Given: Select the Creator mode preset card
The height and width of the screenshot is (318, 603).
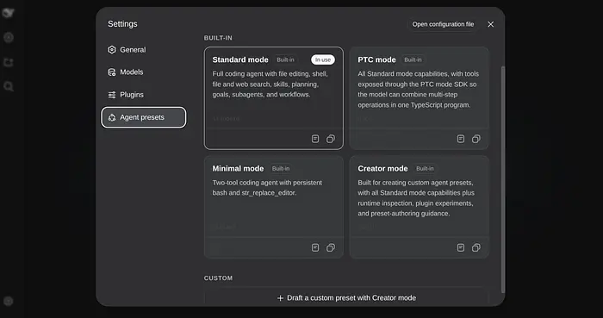Looking at the screenshot, I should coord(419,207).
